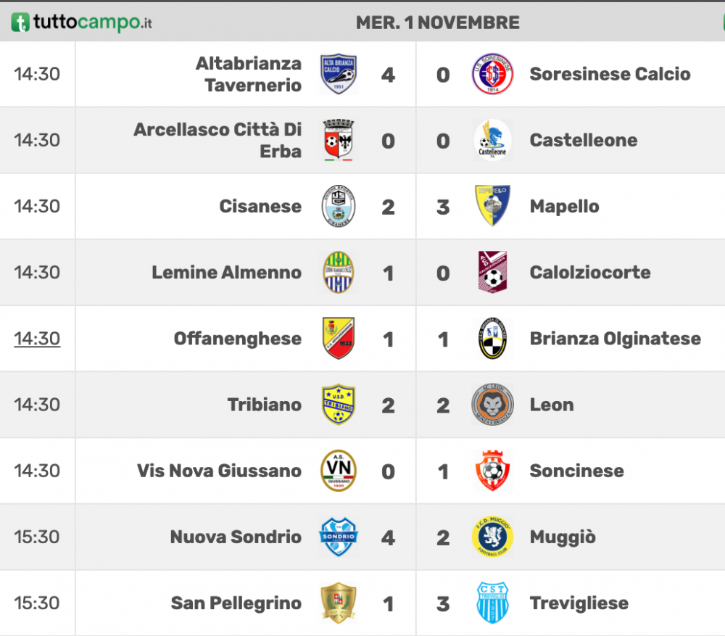Viewport: 725px width, 636px height.
Task: Click the Leon lion crest
Action: pyautogui.click(x=492, y=404)
